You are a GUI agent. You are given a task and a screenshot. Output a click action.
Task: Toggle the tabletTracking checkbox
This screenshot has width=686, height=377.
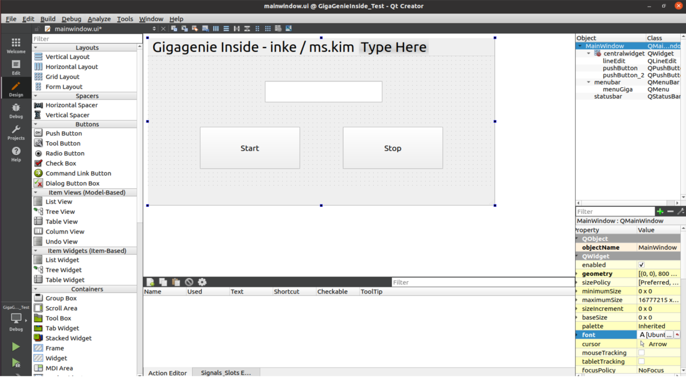coord(641,362)
